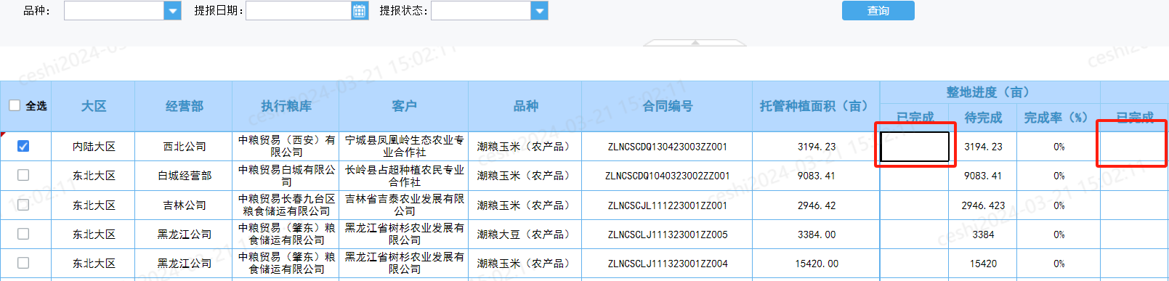
Task: Click the 查询 button
Action: (x=878, y=11)
